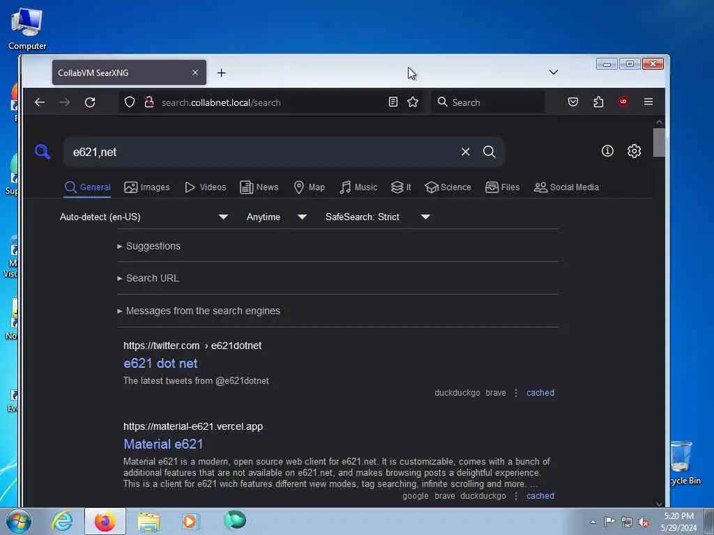Click the material-e621.vercel.app URL
Screen dimensions: 714x535
[x=193, y=427]
